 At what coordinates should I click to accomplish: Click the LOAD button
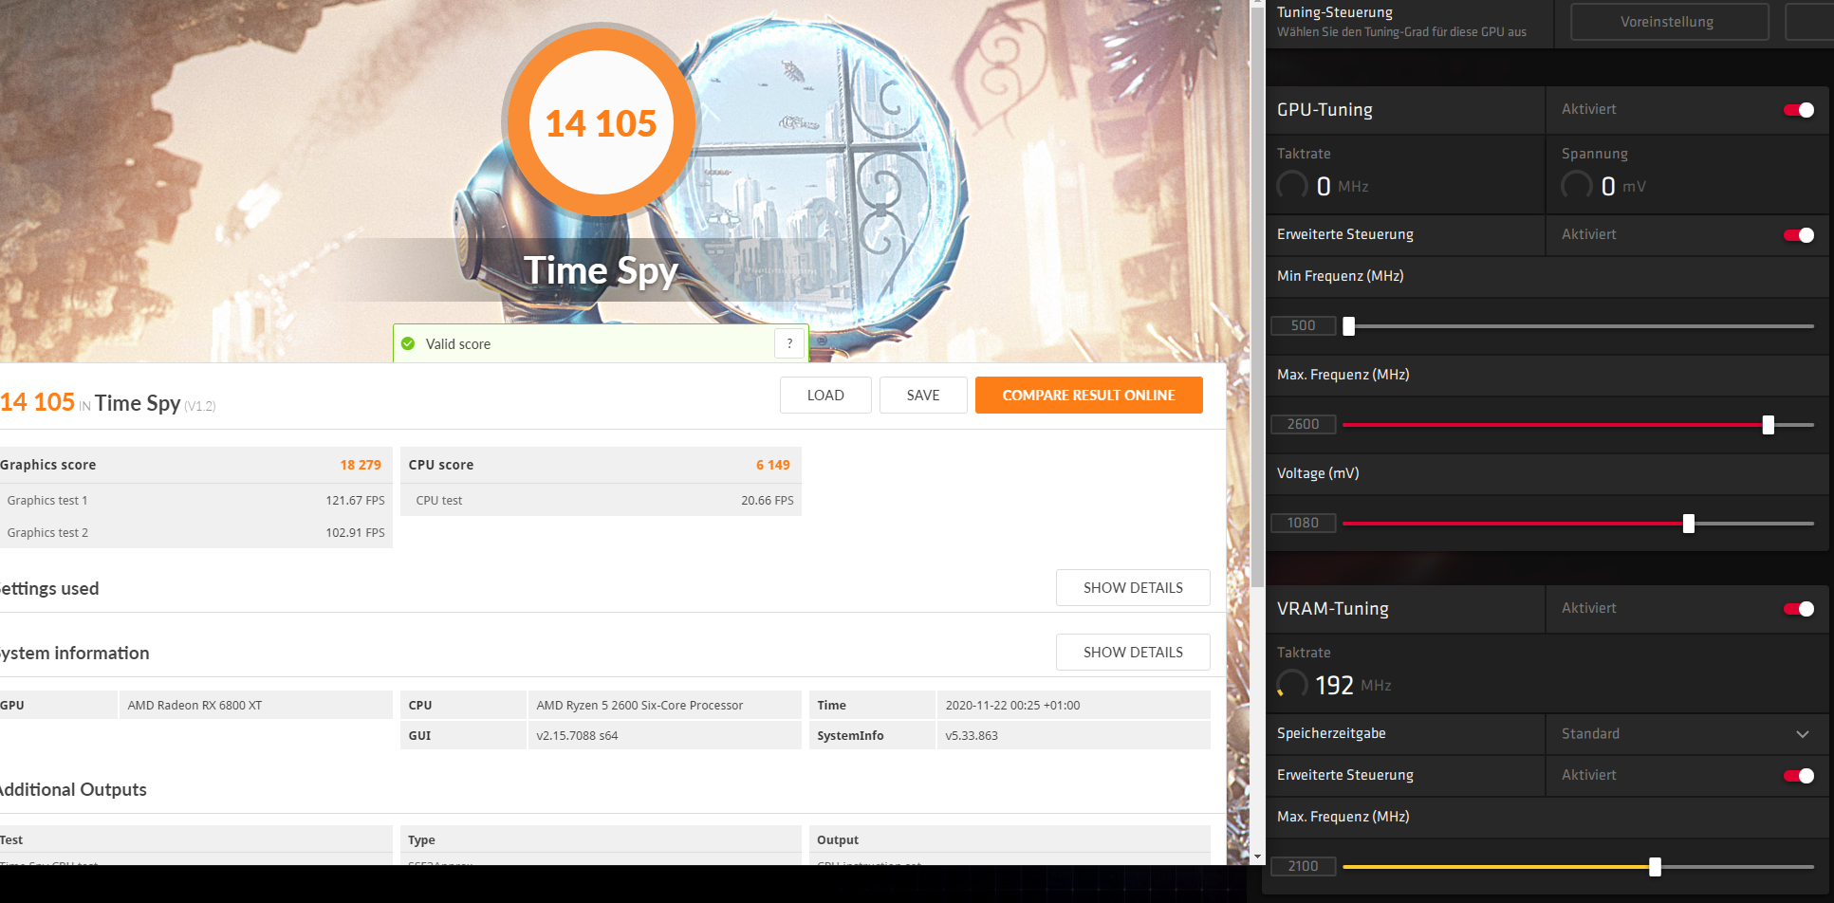click(825, 396)
